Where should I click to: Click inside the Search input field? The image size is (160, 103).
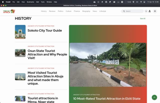134,11
